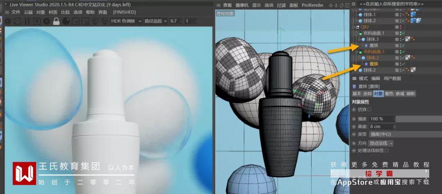Click checker material tag on bottom 球体.2 row
This screenshot has width=442, height=194.
tap(413, 70)
